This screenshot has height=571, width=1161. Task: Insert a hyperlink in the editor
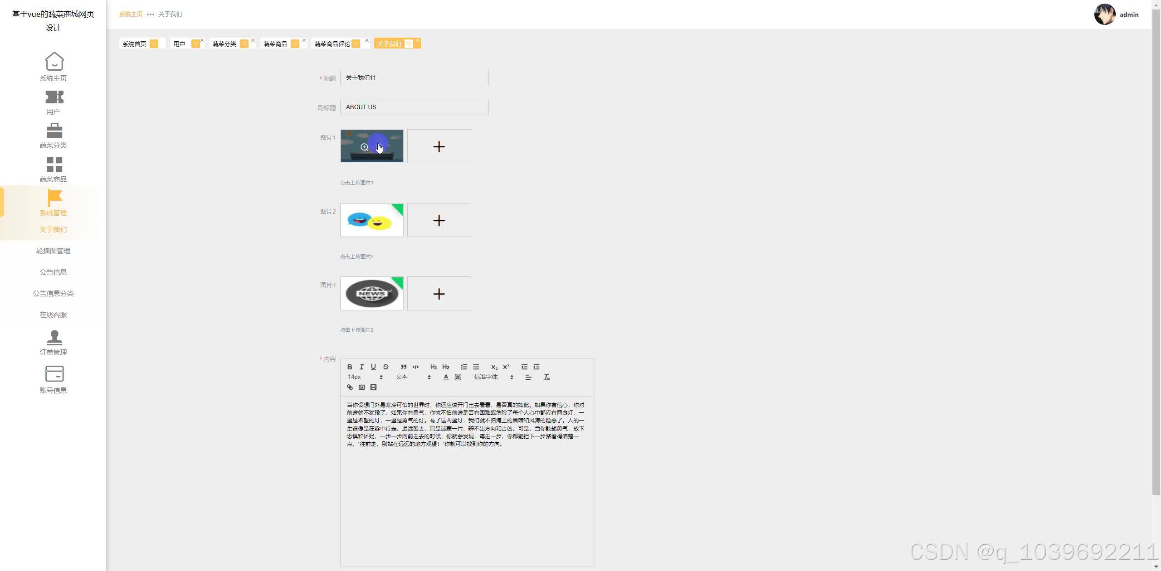pos(350,387)
